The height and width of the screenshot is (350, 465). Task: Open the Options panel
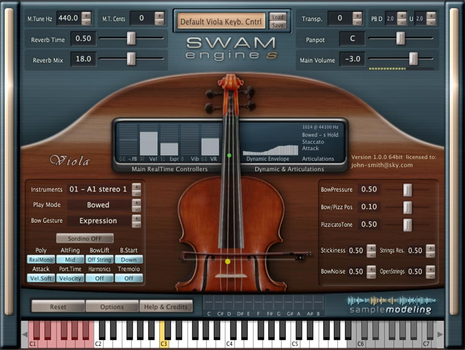point(112,306)
